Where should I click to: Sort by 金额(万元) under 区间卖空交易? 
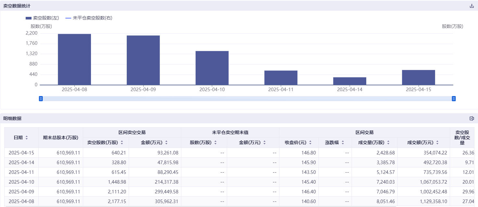click(x=166, y=142)
